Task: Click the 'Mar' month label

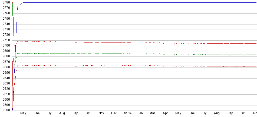Action: pos(152,114)
